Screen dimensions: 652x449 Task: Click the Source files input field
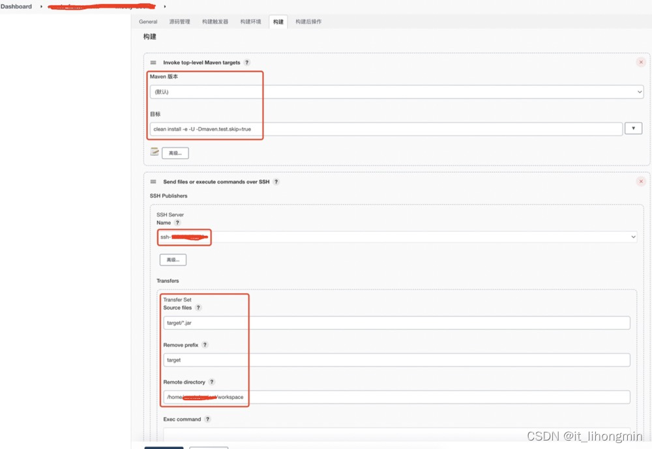(x=396, y=323)
